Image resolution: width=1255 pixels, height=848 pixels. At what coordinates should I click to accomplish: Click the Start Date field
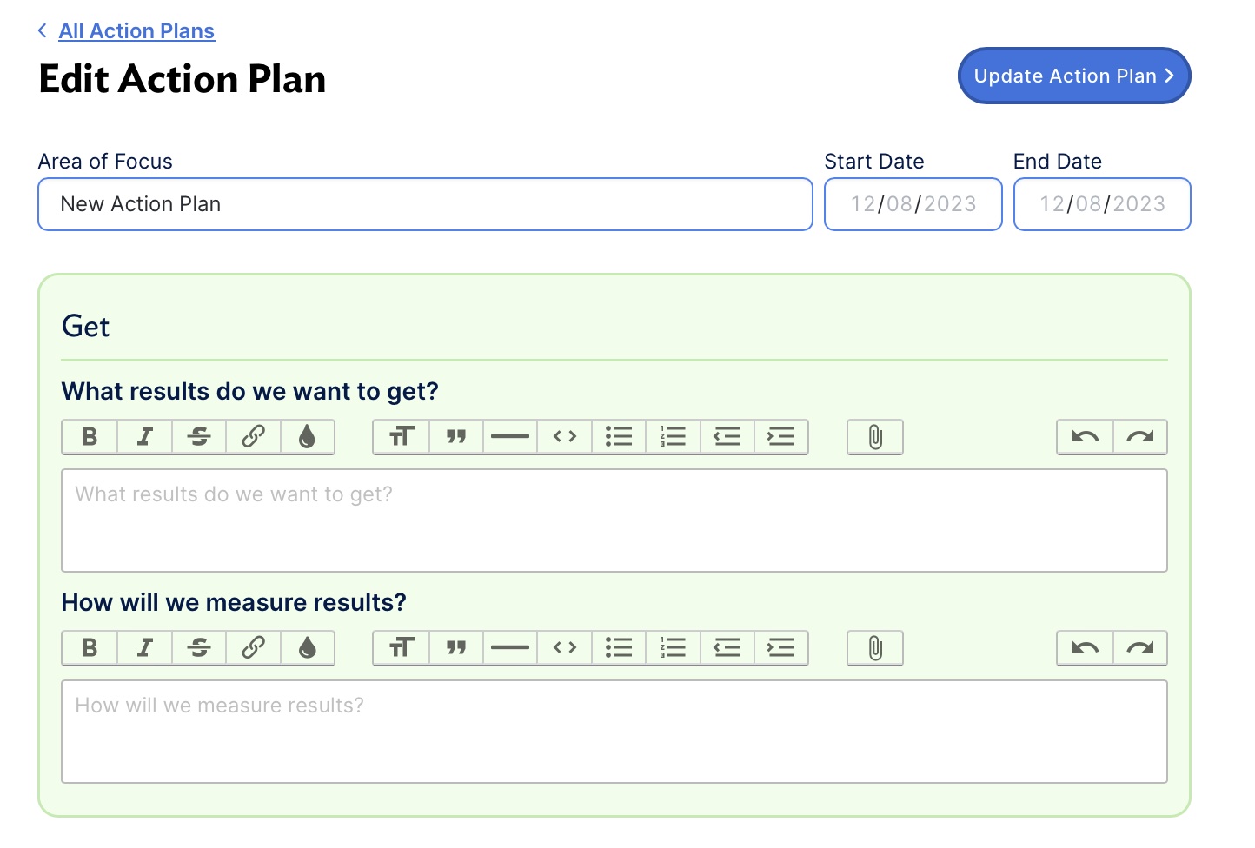(x=913, y=204)
